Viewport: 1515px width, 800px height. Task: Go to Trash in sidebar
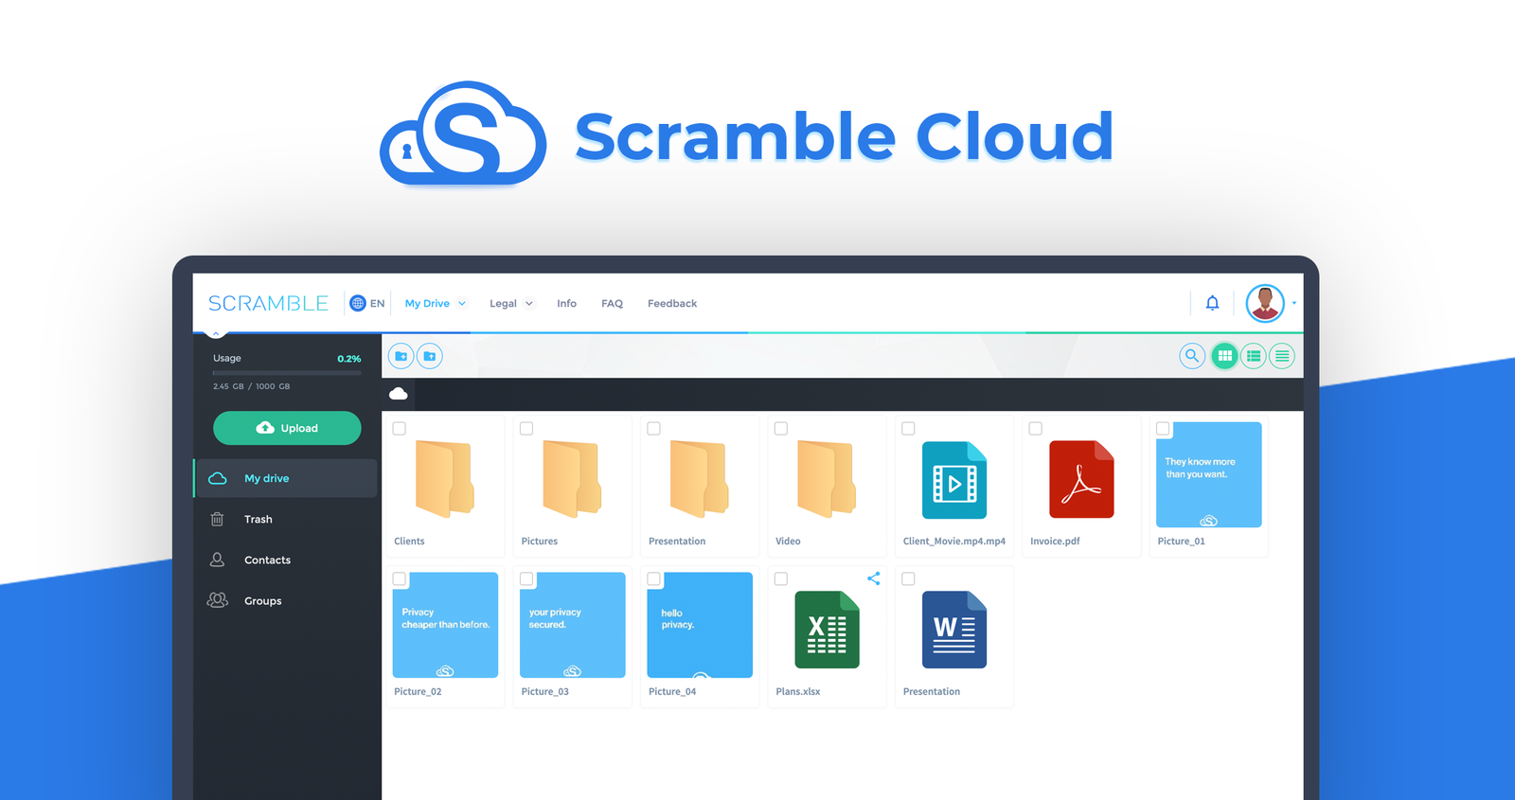pyautogui.click(x=258, y=520)
